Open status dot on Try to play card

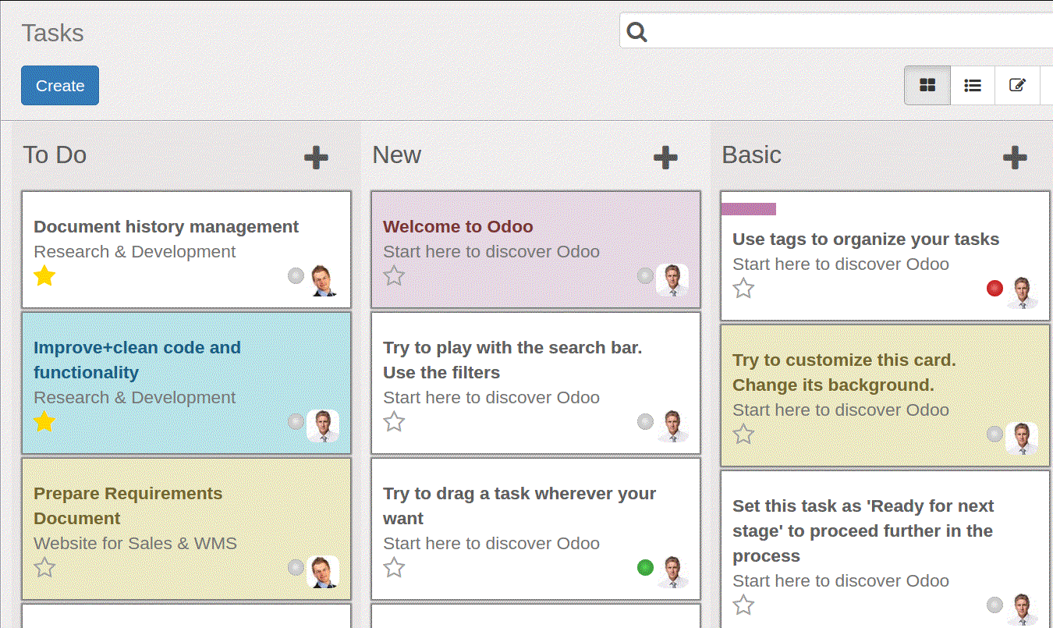pyautogui.click(x=645, y=421)
